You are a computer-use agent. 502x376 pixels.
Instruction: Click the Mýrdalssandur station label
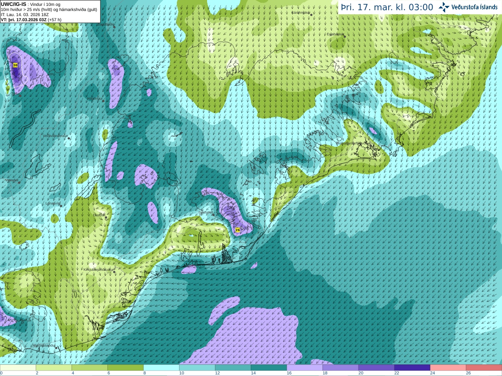[44, 345]
